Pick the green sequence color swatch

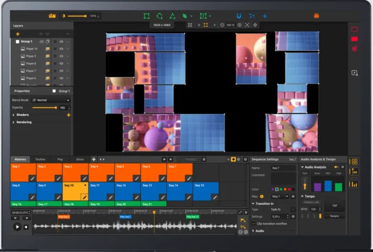point(281,190)
